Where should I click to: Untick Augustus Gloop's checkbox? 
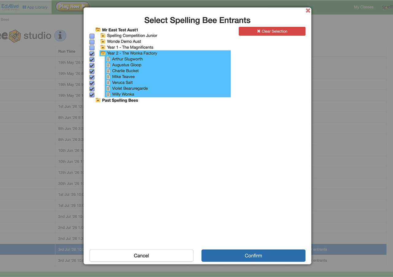tap(92, 65)
